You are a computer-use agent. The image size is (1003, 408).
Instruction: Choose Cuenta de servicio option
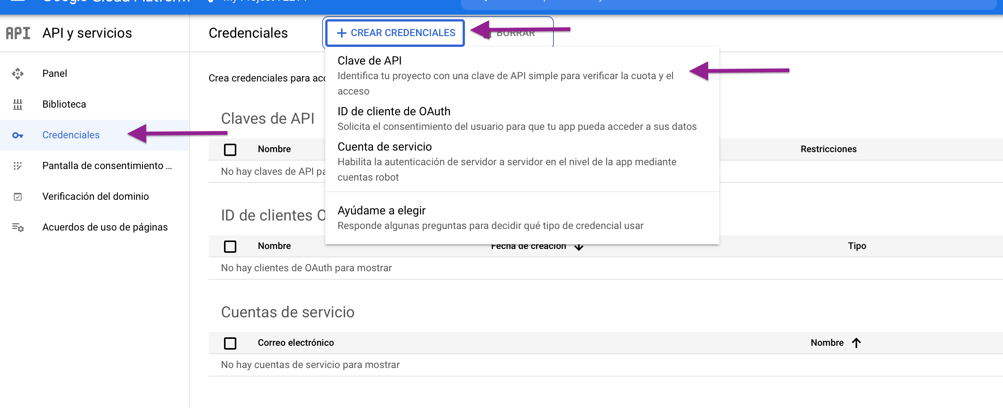point(522,161)
